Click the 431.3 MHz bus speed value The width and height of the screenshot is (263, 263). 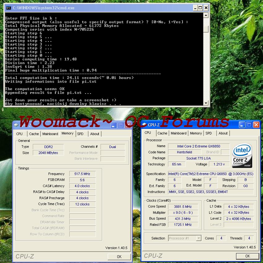tap(183, 219)
